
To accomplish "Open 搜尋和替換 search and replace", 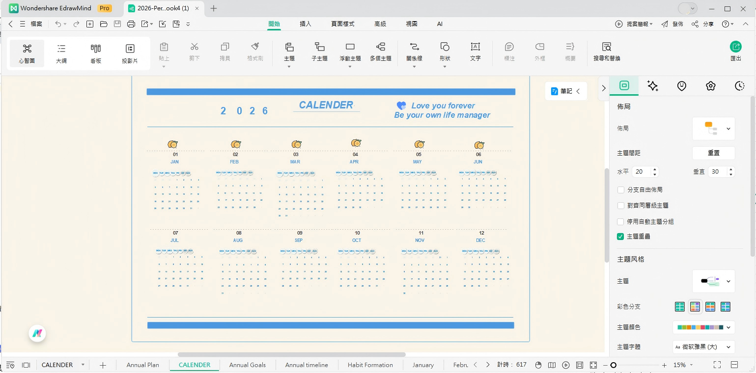I will click(607, 51).
